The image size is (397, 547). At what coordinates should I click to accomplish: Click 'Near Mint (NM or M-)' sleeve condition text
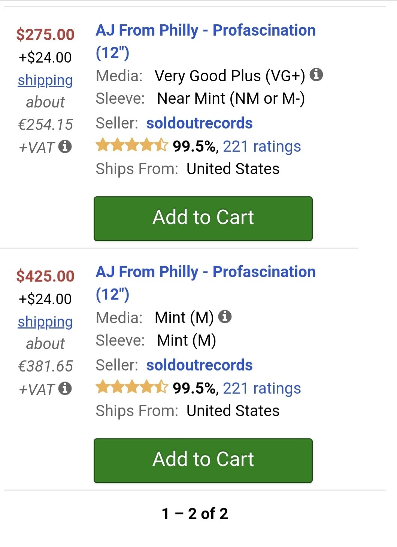[231, 99]
